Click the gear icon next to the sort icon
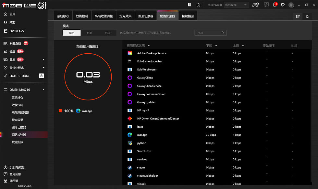The height and width of the screenshot is (189, 318). point(307,16)
